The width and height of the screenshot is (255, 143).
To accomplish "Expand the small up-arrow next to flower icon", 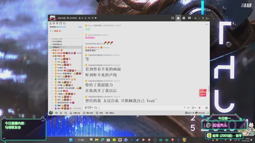I will 203,108.
